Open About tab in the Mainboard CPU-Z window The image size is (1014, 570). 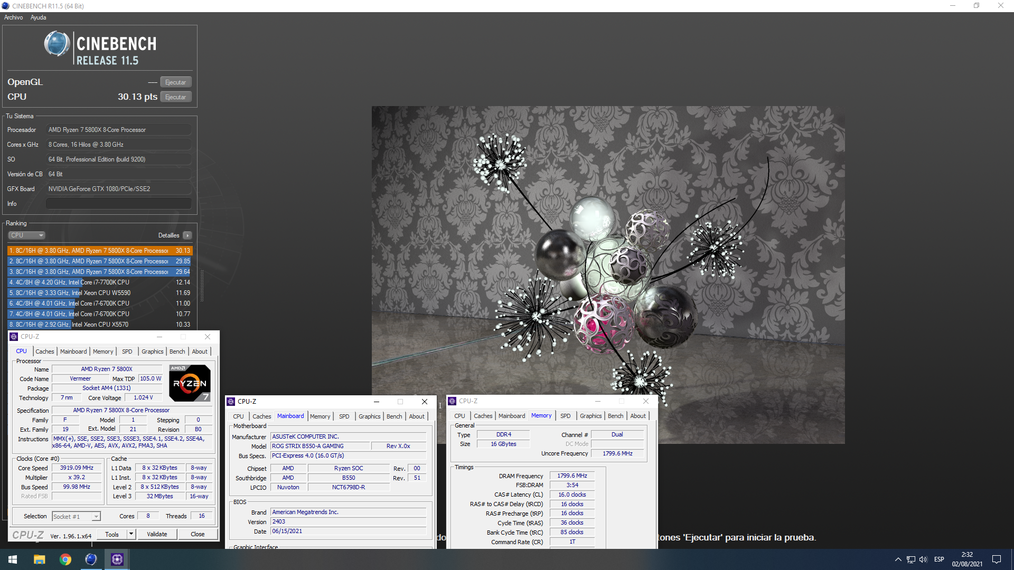click(417, 416)
